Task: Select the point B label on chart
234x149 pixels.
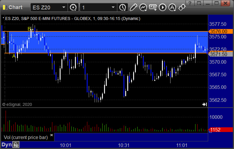Action: click(x=29, y=29)
